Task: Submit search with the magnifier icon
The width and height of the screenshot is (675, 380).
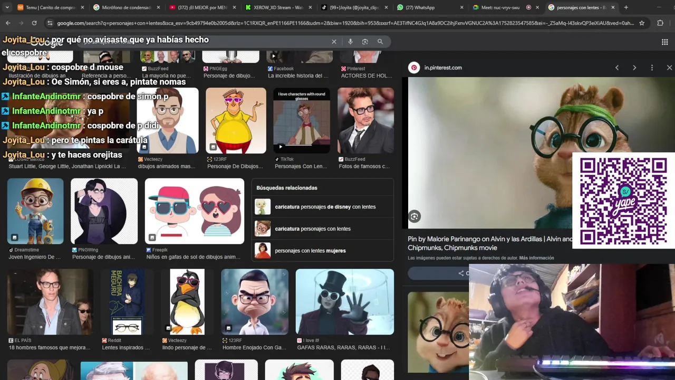Action: pyautogui.click(x=380, y=42)
